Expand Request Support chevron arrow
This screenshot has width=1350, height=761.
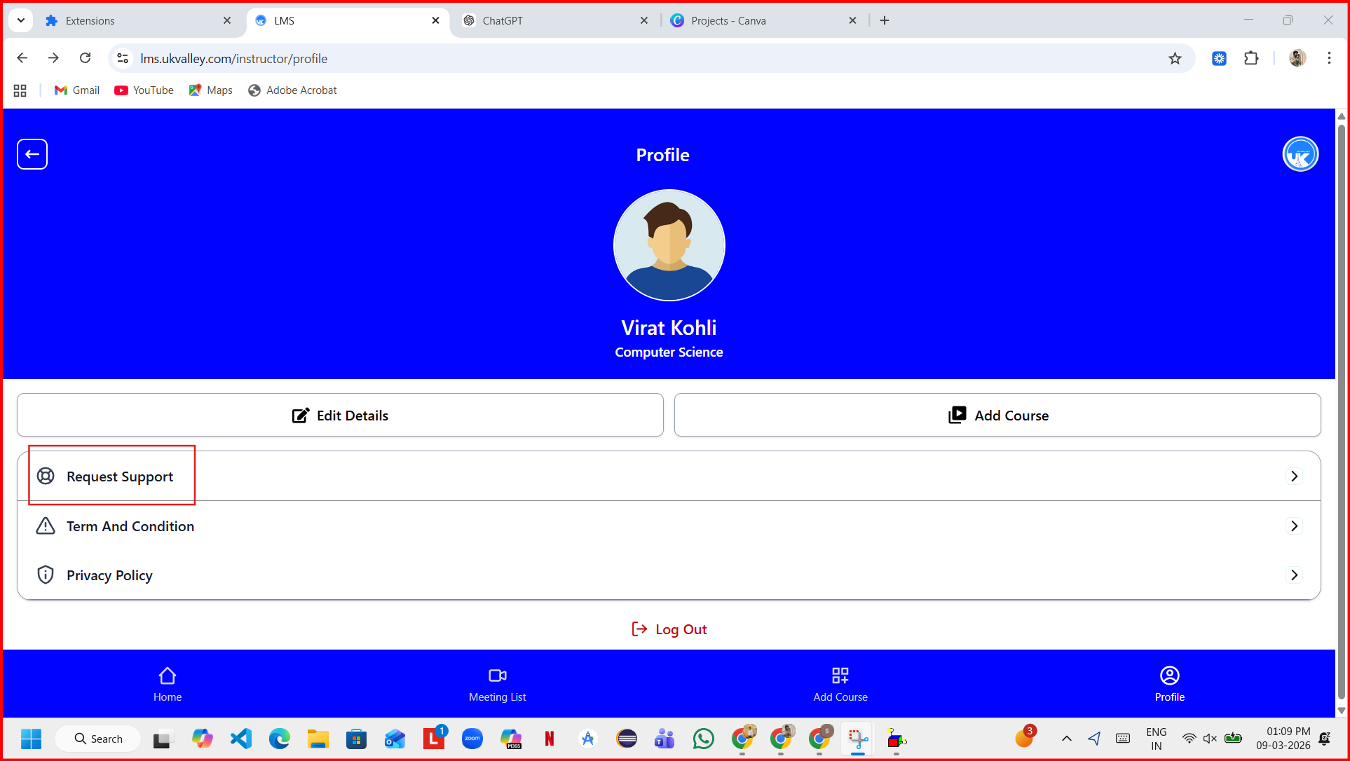1294,477
